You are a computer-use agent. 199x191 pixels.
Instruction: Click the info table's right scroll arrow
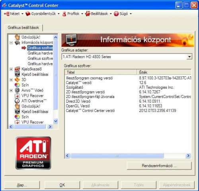click(188, 156)
